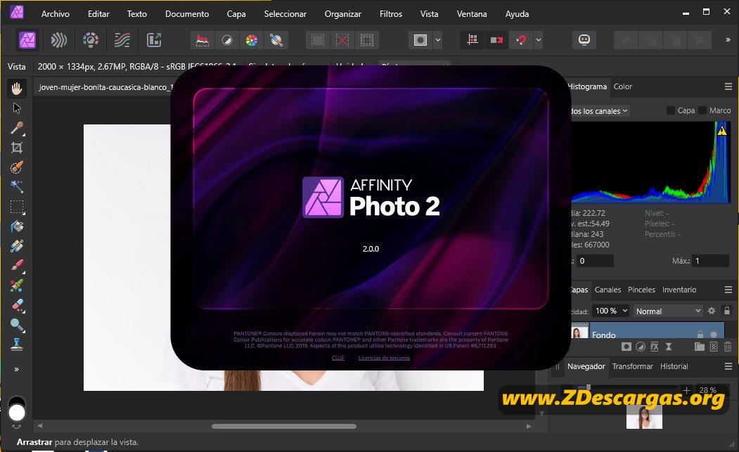Open the Normal blend mode dropdown
Screen dimensions: 739x452
click(668, 311)
